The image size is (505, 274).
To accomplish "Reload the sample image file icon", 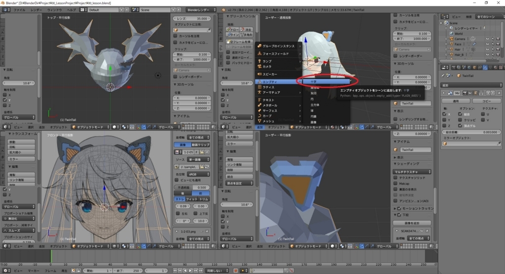I will (207, 167).
